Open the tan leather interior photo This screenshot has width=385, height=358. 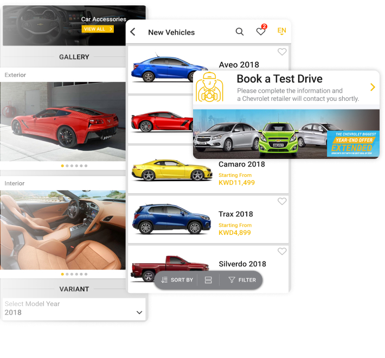click(x=63, y=230)
